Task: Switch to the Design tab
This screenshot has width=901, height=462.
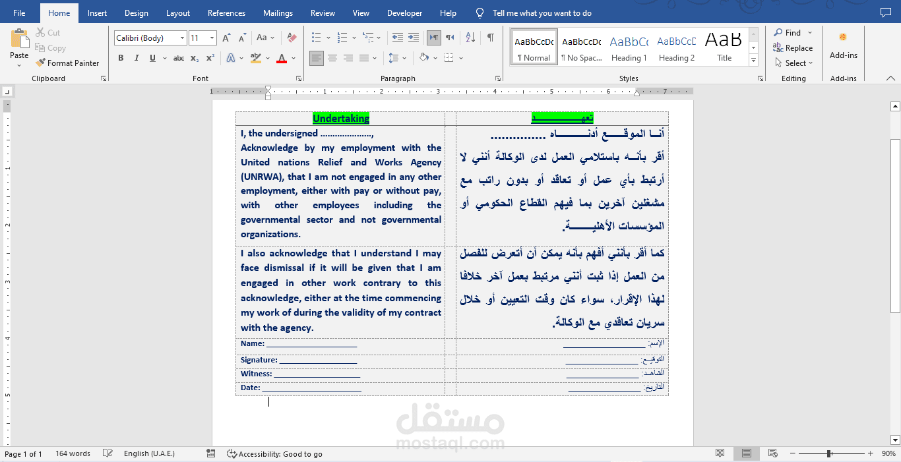Action: (x=136, y=13)
